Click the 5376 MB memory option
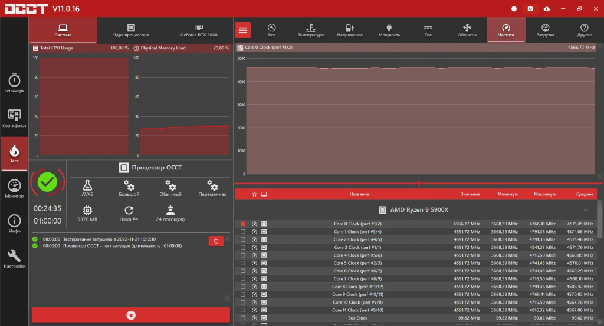Screen dimensions: 604x326 click(x=87, y=214)
